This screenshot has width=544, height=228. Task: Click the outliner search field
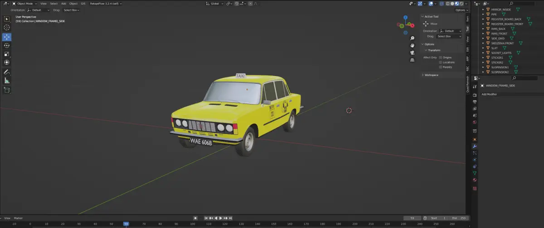[520, 3]
